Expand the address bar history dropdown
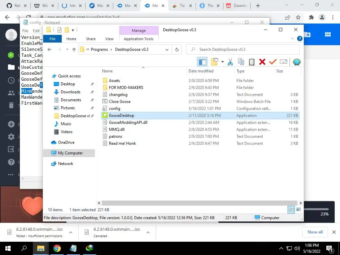This screenshot has height=255, width=340. (167, 50)
